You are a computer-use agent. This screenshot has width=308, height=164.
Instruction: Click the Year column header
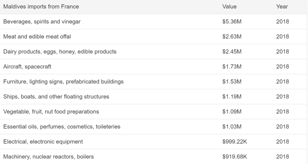click(x=282, y=7)
